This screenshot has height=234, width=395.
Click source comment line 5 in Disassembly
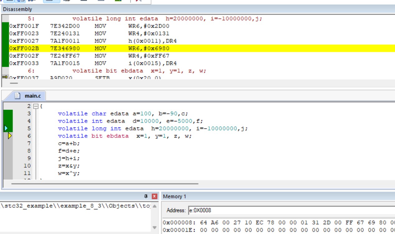coord(167,19)
